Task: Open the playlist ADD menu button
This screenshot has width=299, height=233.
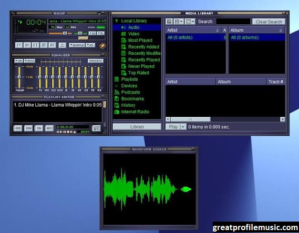Action: [18, 128]
